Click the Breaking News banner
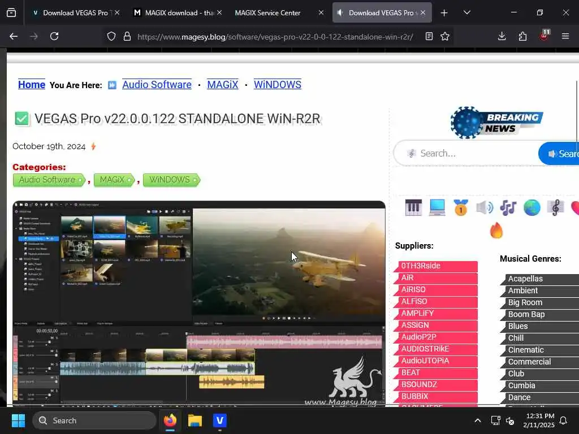This screenshot has height=434, width=579. click(496, 123)
